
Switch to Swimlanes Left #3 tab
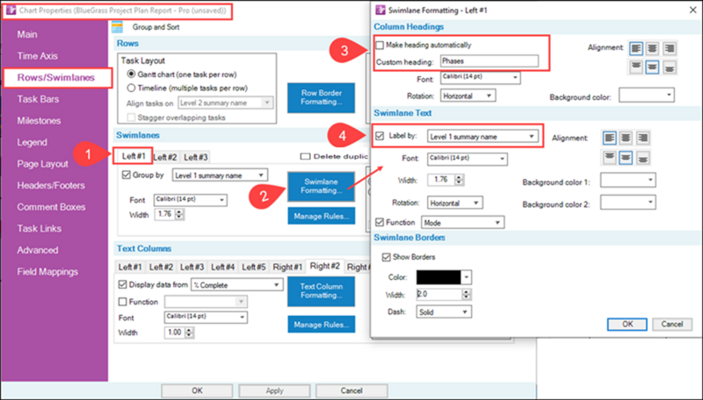tap(196, 157)
